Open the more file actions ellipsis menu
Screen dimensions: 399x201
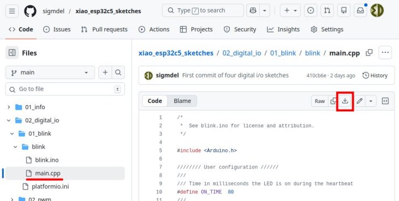click(x=385, y=52)
